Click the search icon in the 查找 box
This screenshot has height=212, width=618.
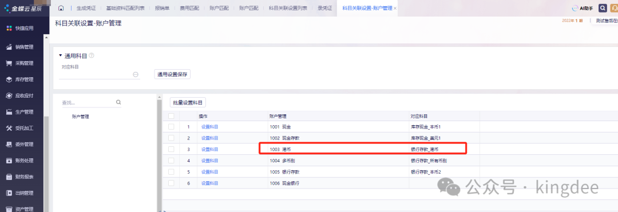[118, 102]
